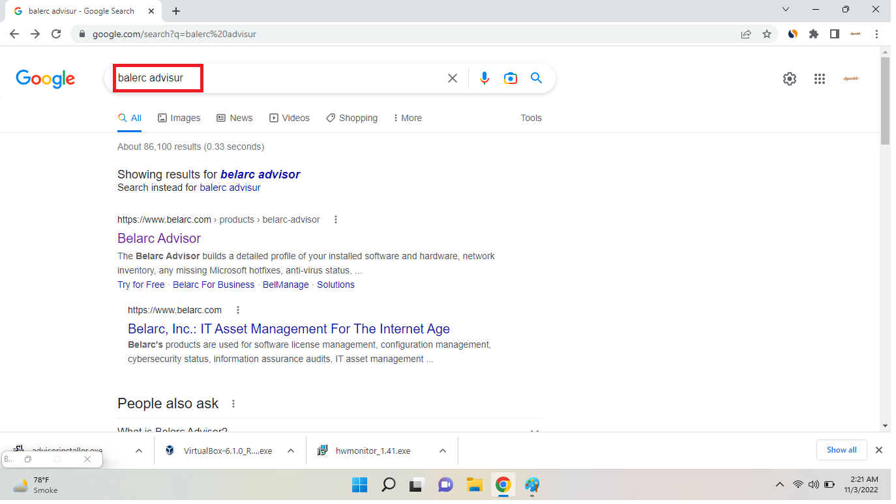This screenshot has width=896, height=504.
Task: Search instead for balerc advisur
Action: click(x=230, y=188)
